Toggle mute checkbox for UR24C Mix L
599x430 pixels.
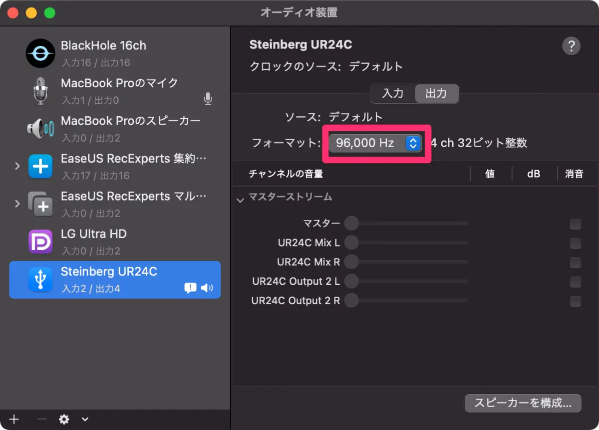(x=576, y=243)
